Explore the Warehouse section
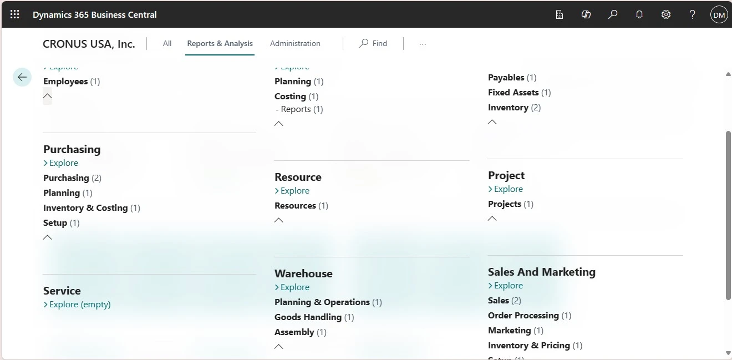The width and height of the screenshot is (732, 360). (292, 287)
